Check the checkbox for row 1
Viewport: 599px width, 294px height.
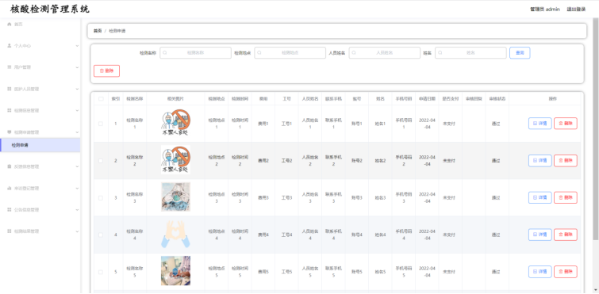[x=101, y=124]
